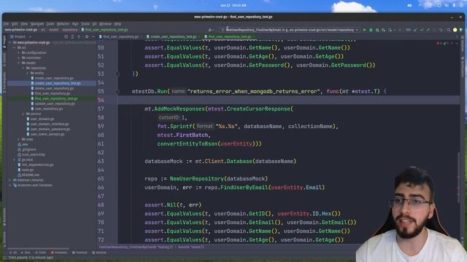Click the clock in the desktop top bar
The height and width of the screenshot is (262, 467).
pyautogui.click(x=233, y=5)
